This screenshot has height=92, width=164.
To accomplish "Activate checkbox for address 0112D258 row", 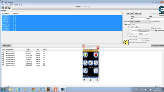I will click(3, 56).
